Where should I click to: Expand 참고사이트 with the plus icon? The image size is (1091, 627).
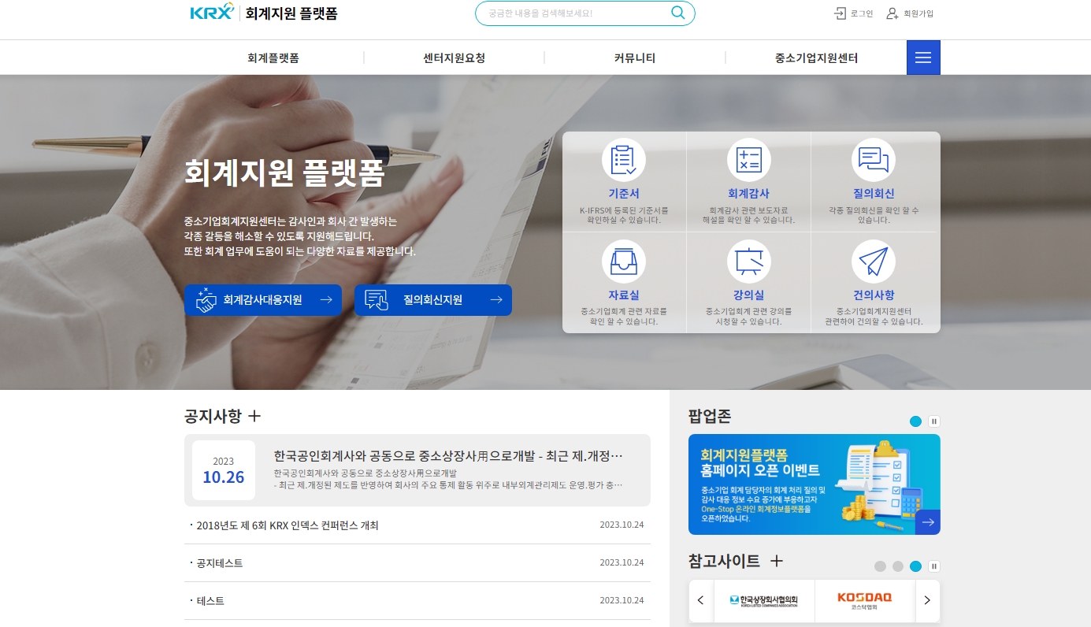777,561
